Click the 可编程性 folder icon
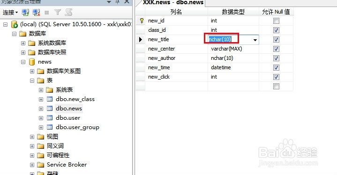The height and width of the screenshot is (175, 337). (x=40, y=155)
